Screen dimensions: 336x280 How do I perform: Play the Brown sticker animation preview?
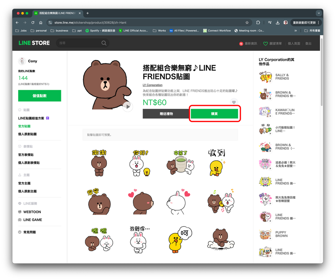pos(128,107)
